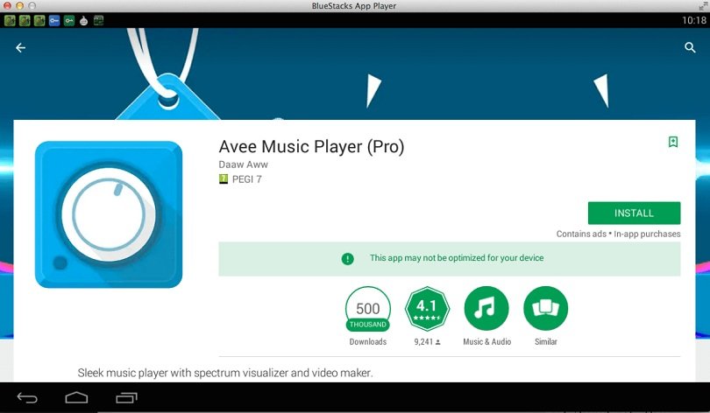Screen dimensions: 710x413
Task: Tap the optimization warning icon
Action: click(x=347, y=258)
